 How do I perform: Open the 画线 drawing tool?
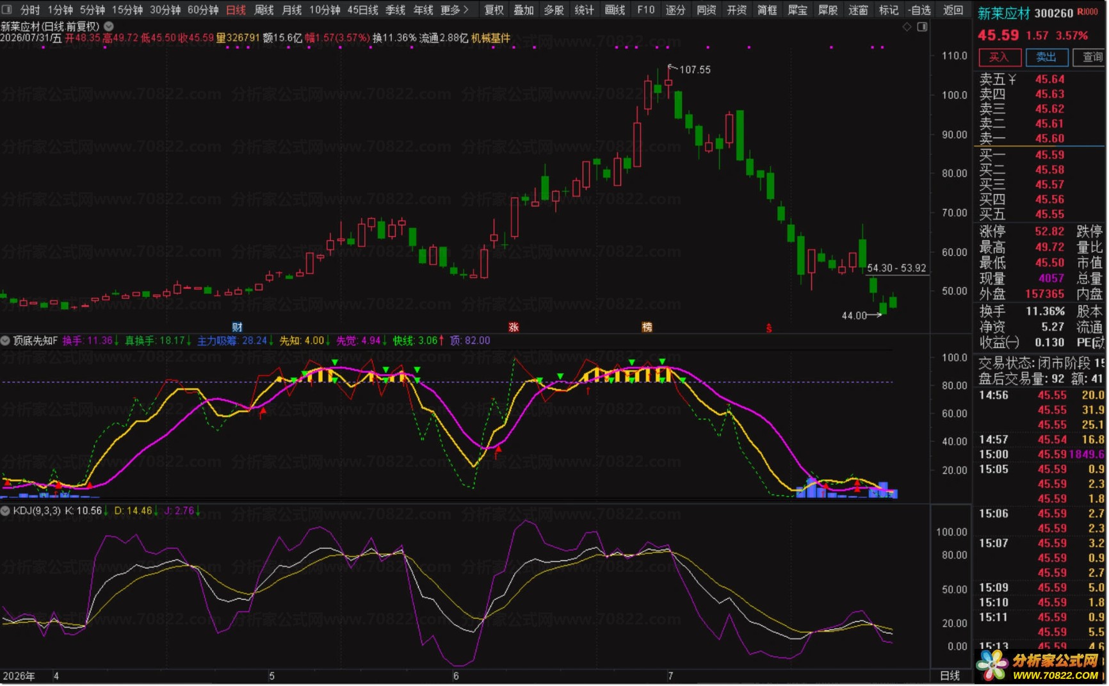click(615, 10)
